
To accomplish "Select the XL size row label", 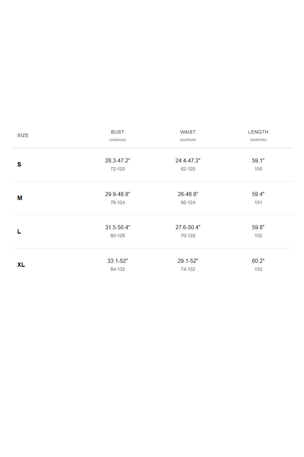I will (21, 265).
